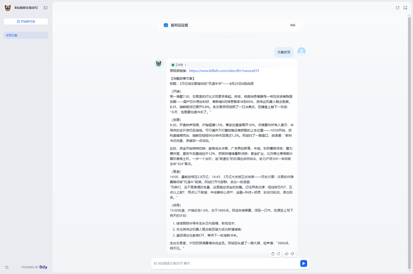Reset conversation using top-right refresh icon
The height and width of the screenshot is (274, 413).
[x=398, y=8]
